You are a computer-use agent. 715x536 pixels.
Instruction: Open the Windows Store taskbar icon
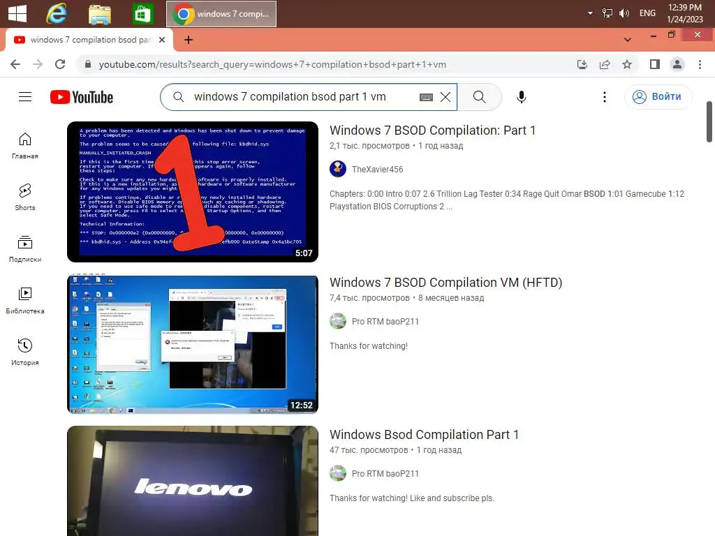pyautogui.click(x=142, y=14)
